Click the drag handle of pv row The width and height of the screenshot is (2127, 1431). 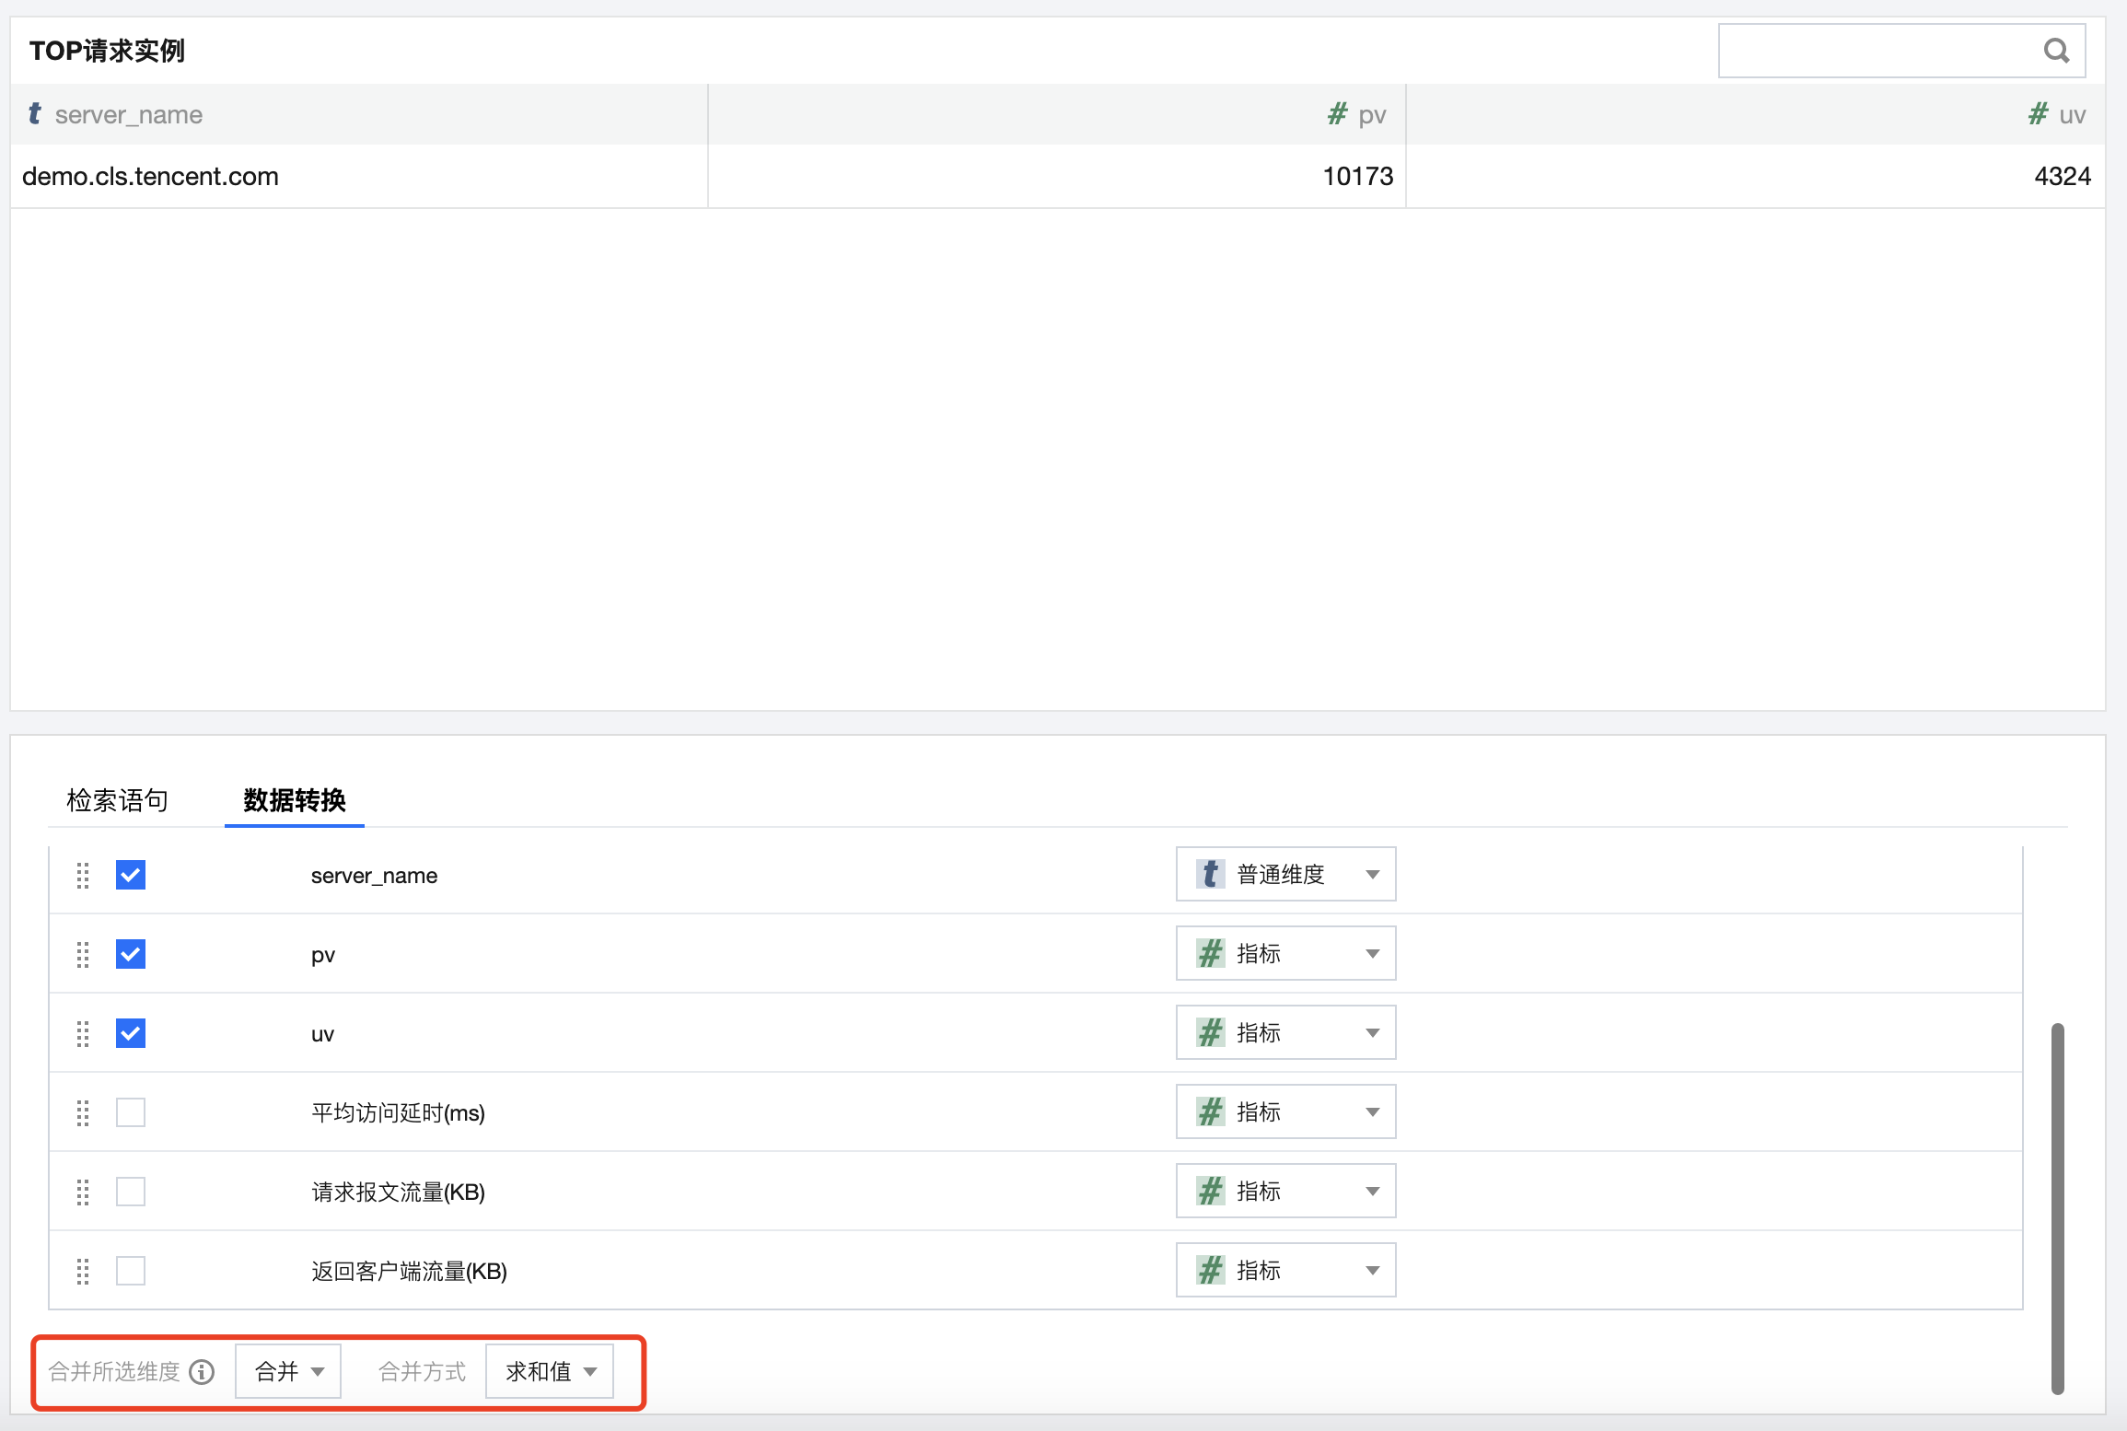pos(83,954)
